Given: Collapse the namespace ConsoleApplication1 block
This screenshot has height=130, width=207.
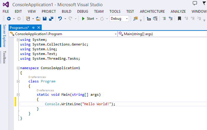Looking at the screenshot, I should (x=18, y=68).
